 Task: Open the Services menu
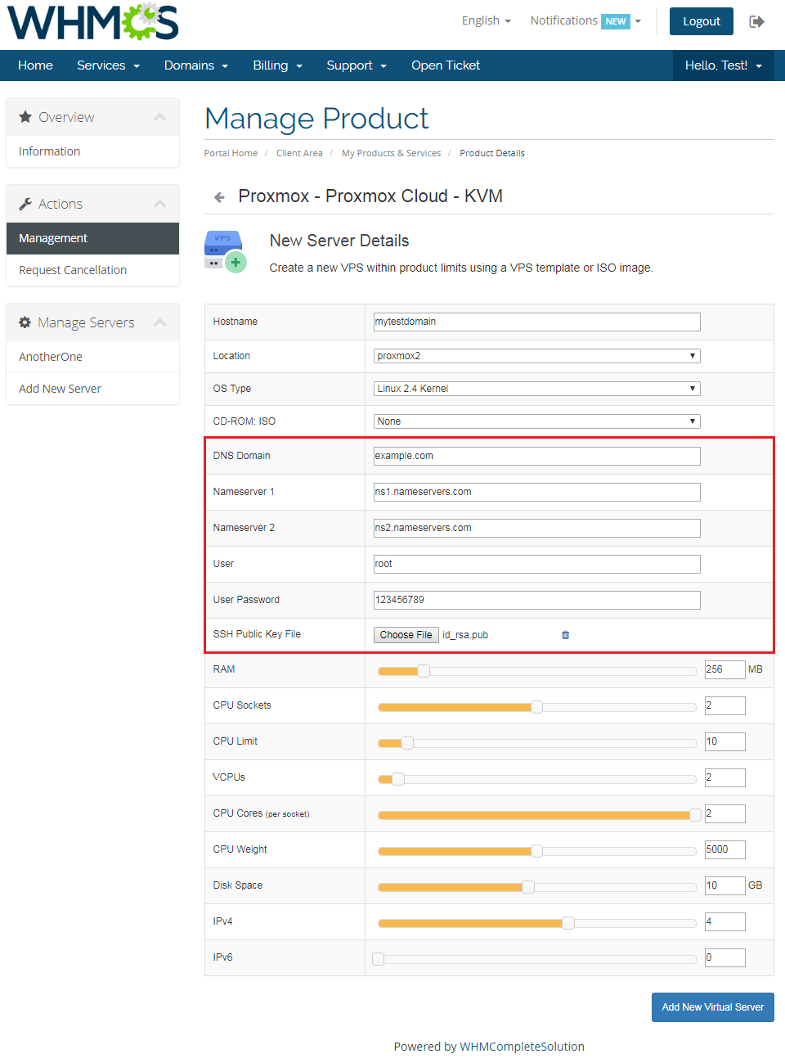click(x=109, y=65)
